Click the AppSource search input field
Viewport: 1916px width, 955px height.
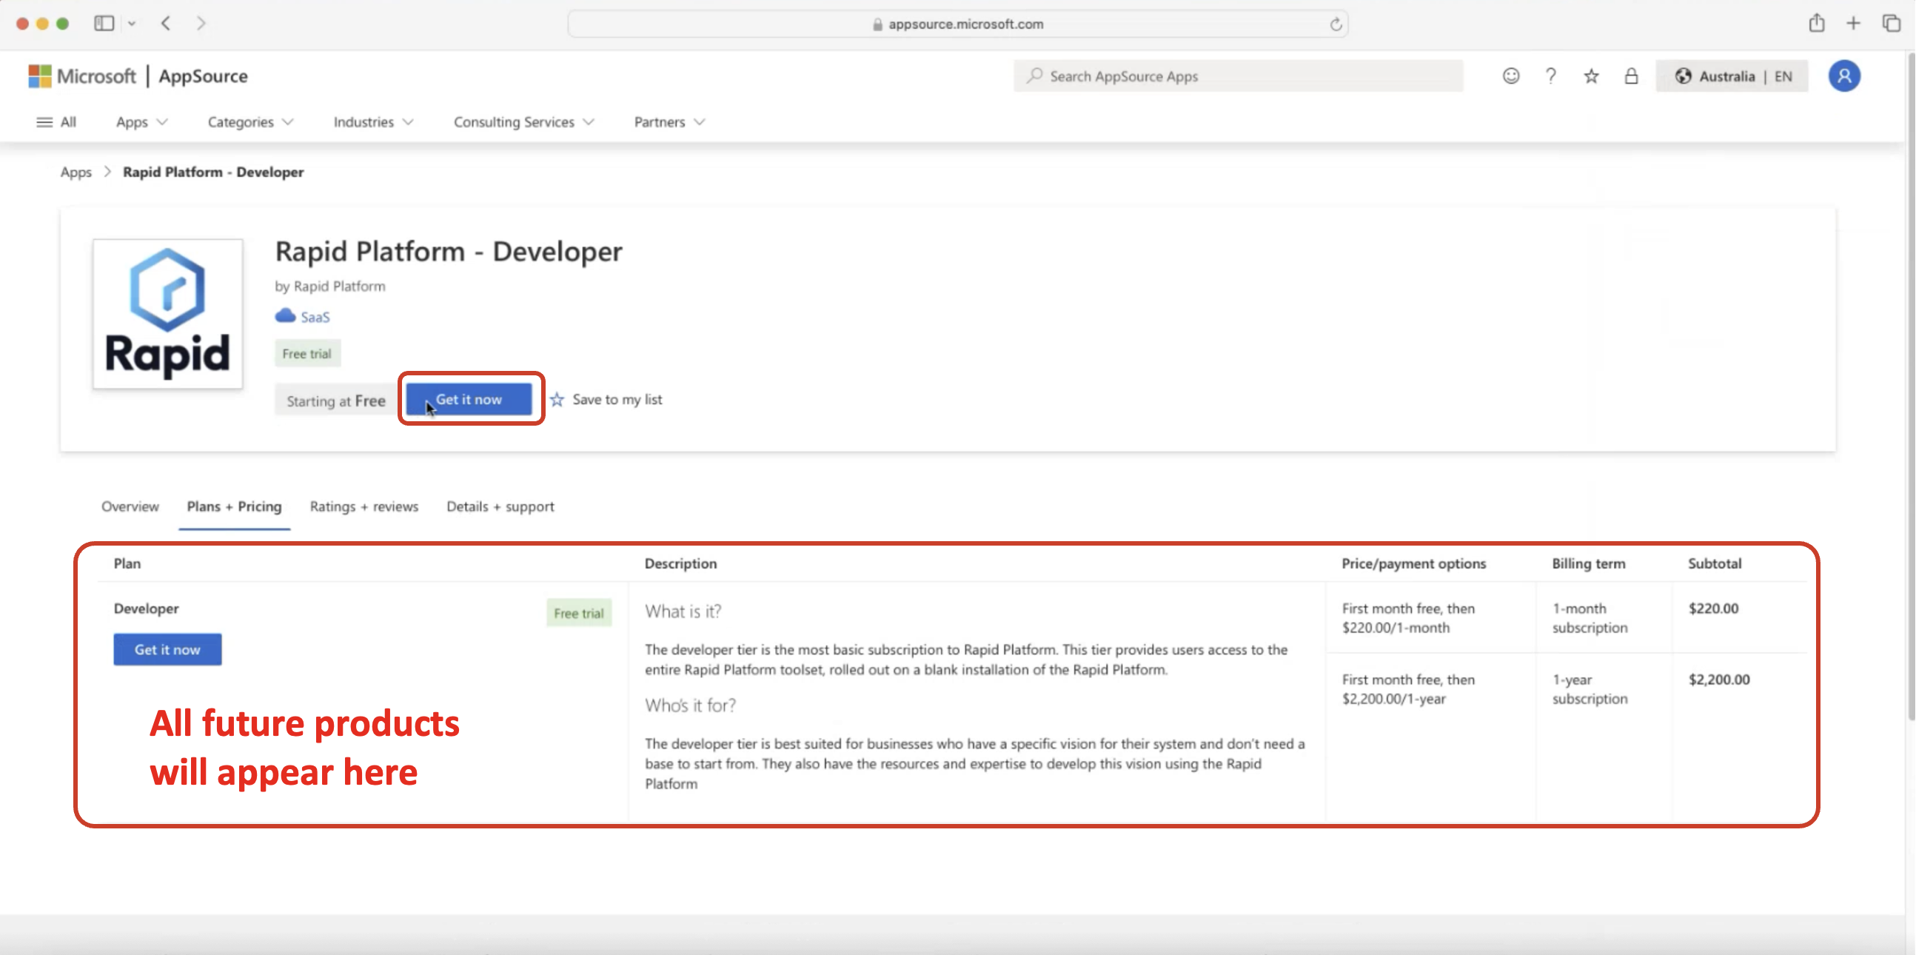1238,76
